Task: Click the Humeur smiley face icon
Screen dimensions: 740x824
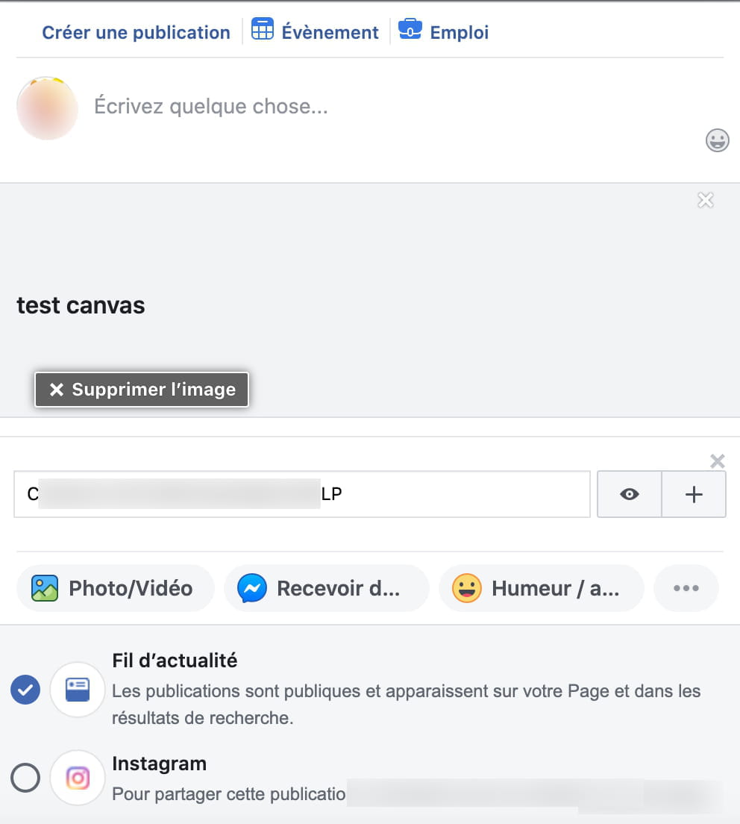Action: pyautogui.click(x=467, y=588)
